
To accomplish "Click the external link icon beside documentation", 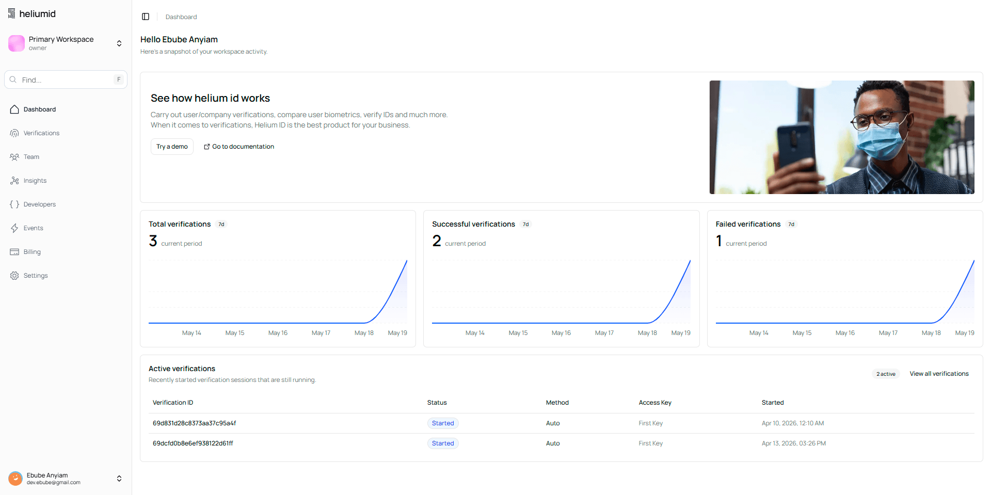I will click(206, 147).
